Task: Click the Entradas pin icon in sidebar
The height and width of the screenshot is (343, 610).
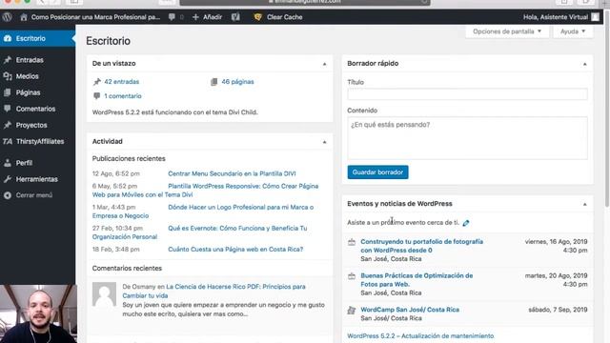Action: (x=8, y=60)
